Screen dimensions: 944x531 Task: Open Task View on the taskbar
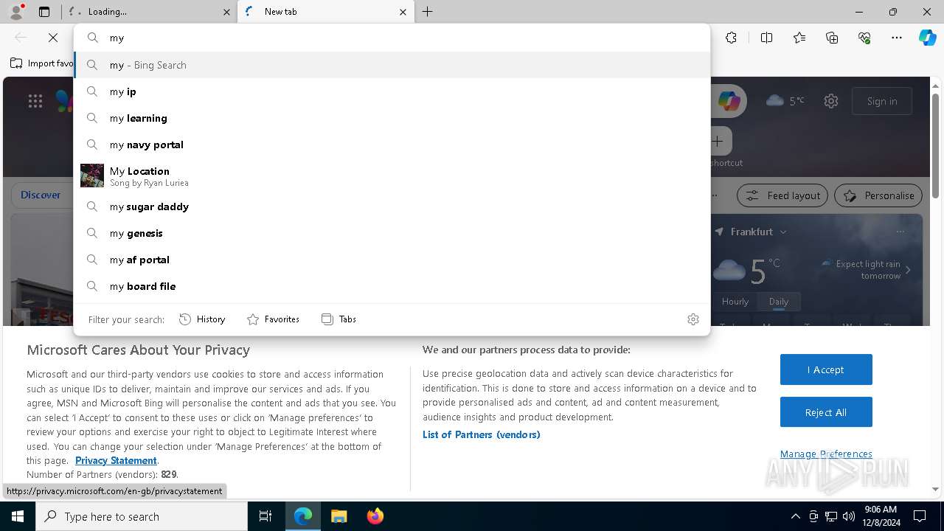265,516
